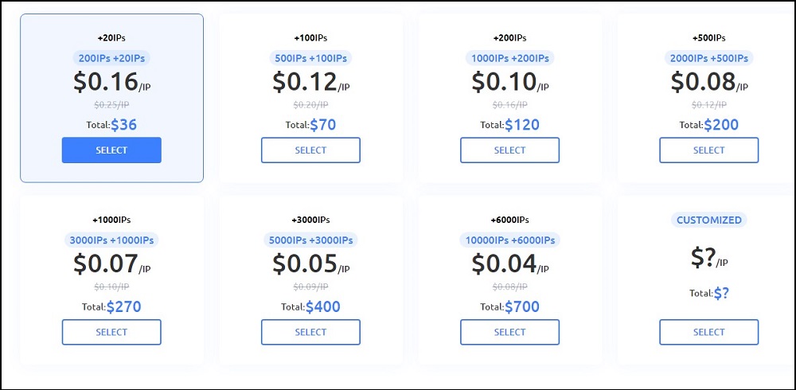Click the 2000IPs +500IPs badge

tap(708, 58)
